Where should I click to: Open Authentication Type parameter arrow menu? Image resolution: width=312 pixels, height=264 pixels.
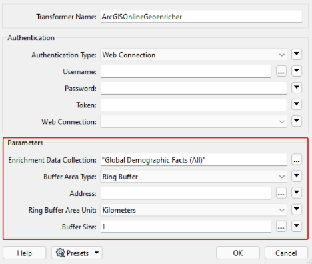pyautogui.click(x=297, y=55)
